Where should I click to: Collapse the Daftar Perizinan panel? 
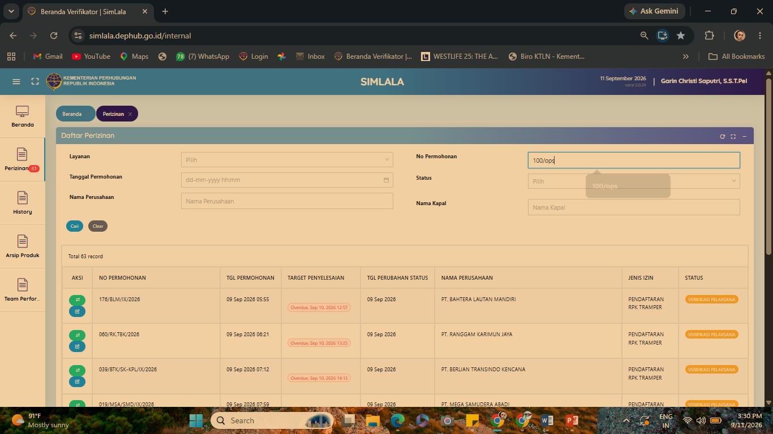click(744, 136)
